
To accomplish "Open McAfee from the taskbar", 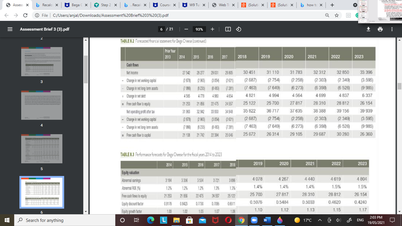I will (216, 220).
